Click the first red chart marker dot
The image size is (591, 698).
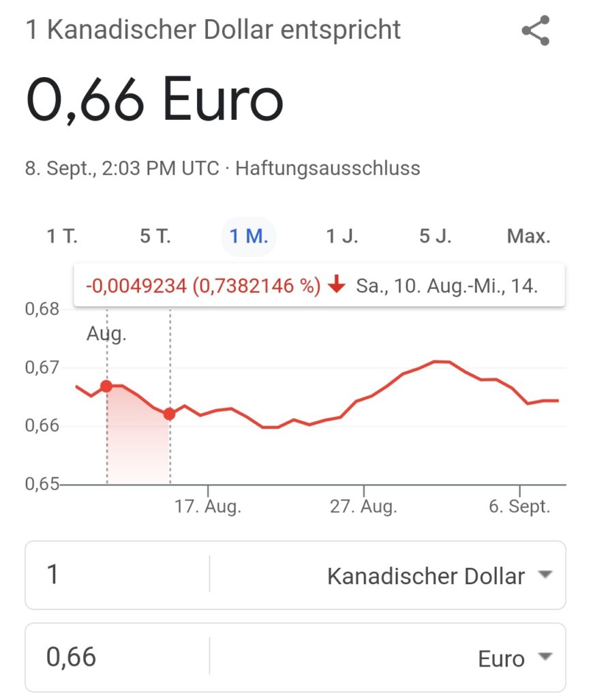[106, 386]
